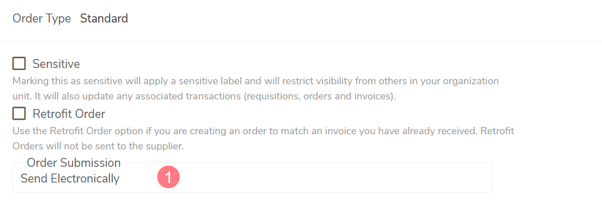Enable the Sensitive checkbox
The image size is (602, 205).
click(19, 63)
